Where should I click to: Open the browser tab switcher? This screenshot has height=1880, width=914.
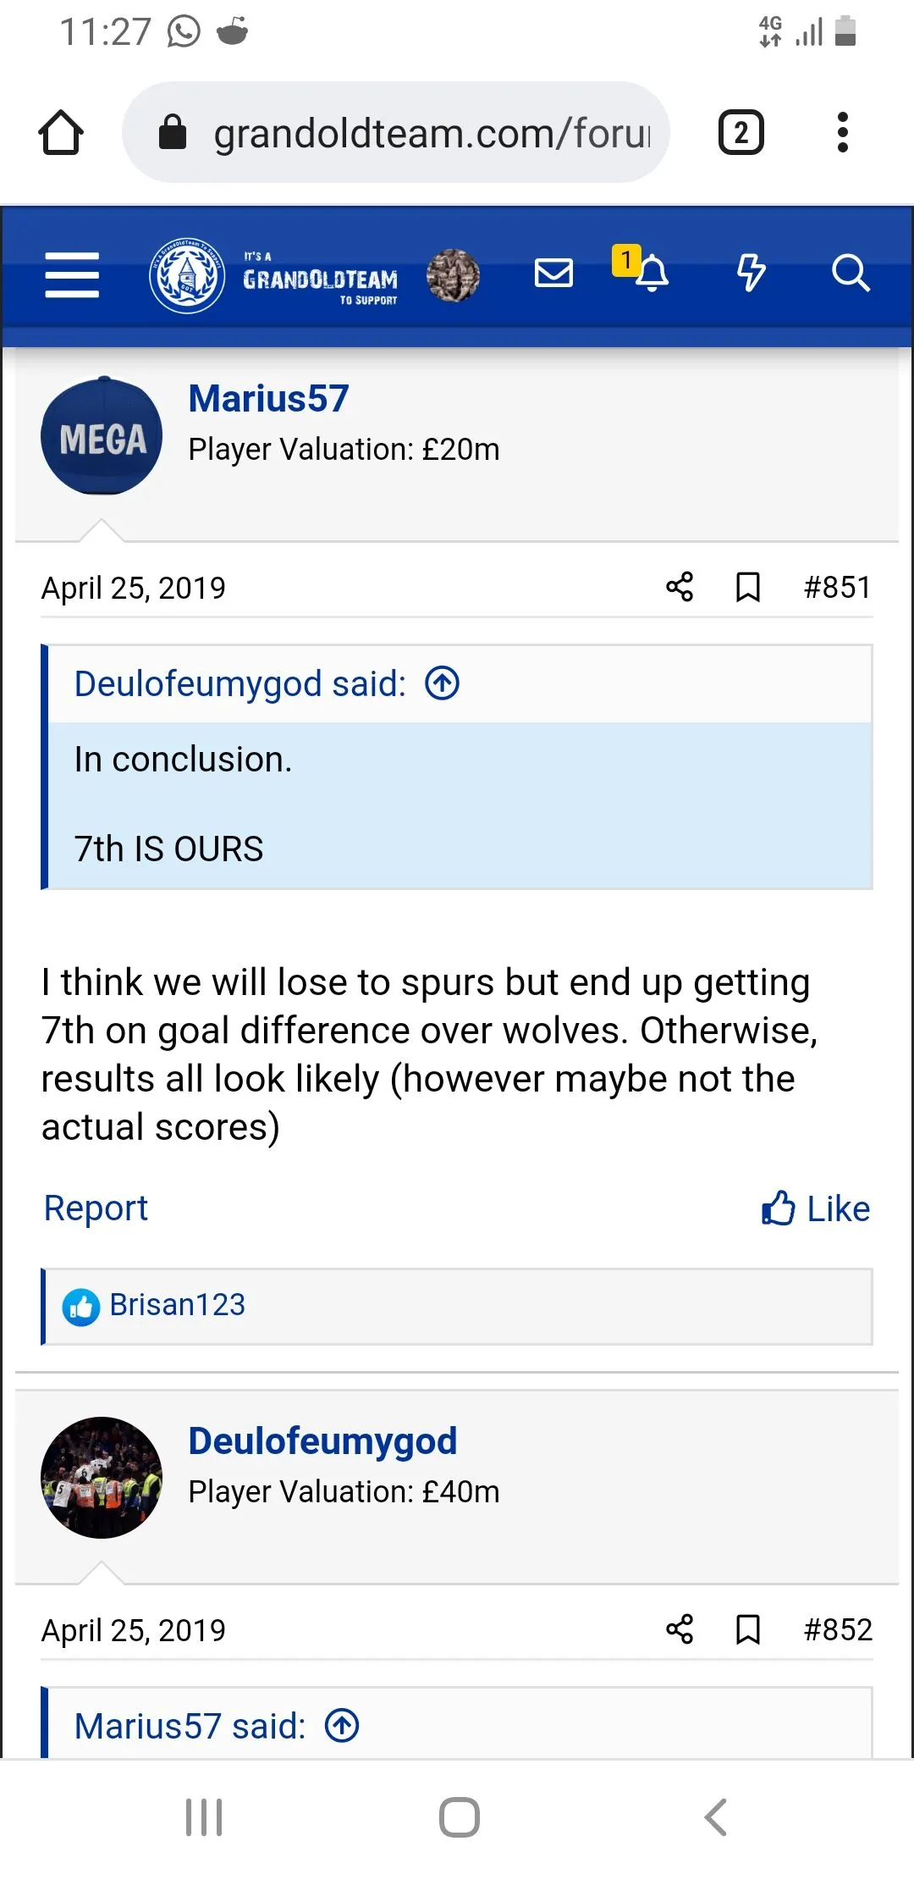point(741,133)
